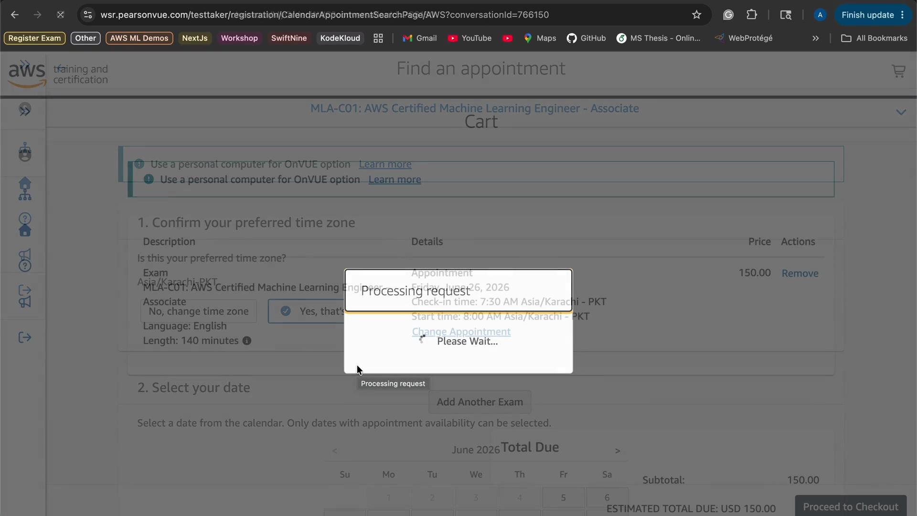This screenshot has width=917, height=516.
Task: Open the lower Learn more OnVUE link
Action: [x=395, y=180]
